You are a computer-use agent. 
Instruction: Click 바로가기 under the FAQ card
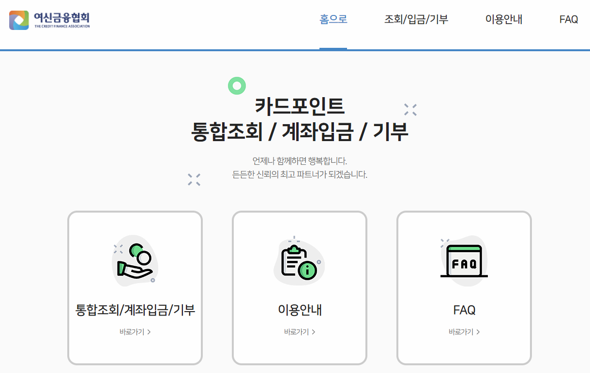462,332
